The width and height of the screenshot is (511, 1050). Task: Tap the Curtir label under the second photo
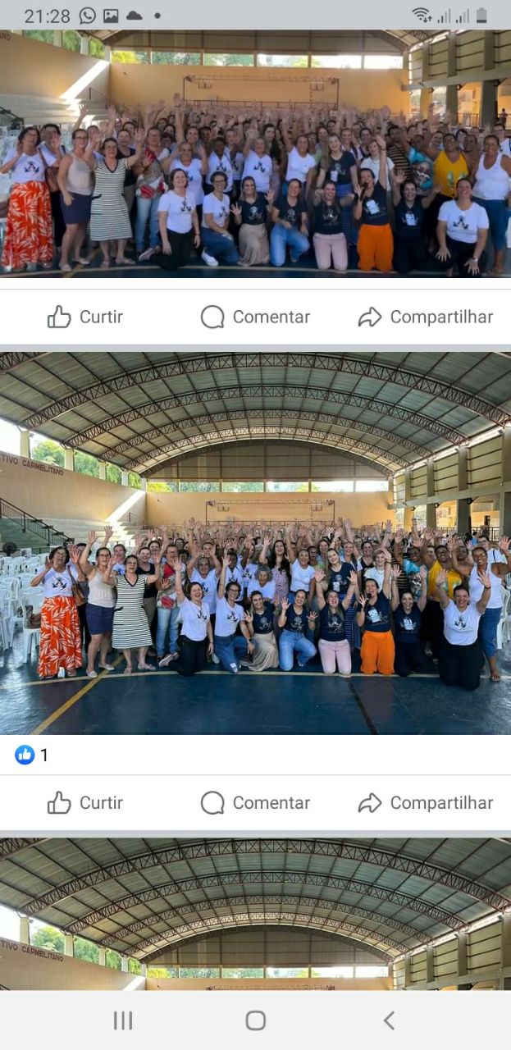(x=101, y=802)
